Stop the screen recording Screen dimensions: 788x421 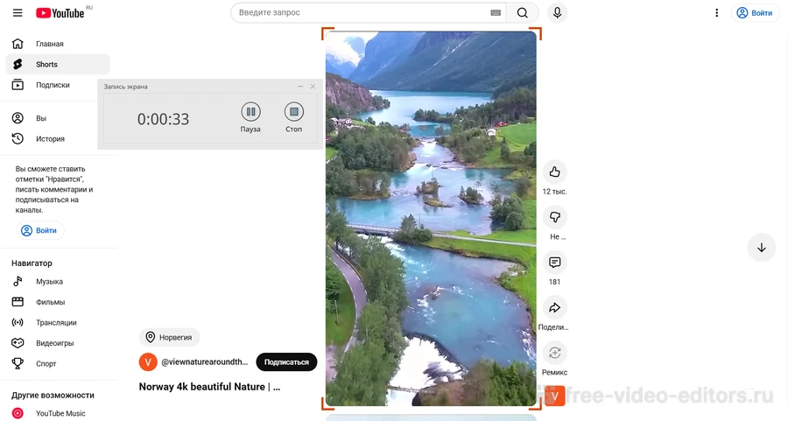coord(294,112)
